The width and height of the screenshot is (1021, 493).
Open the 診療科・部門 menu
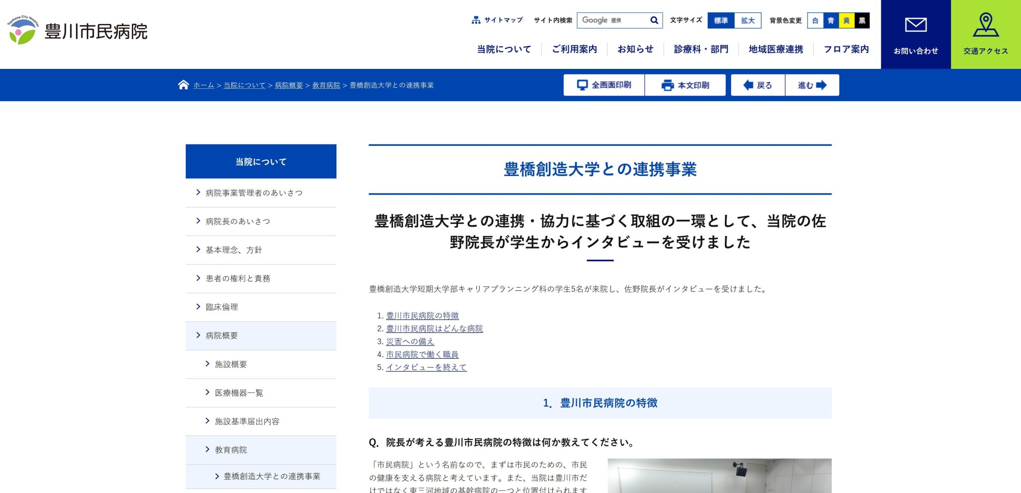[x=701, y=49]
